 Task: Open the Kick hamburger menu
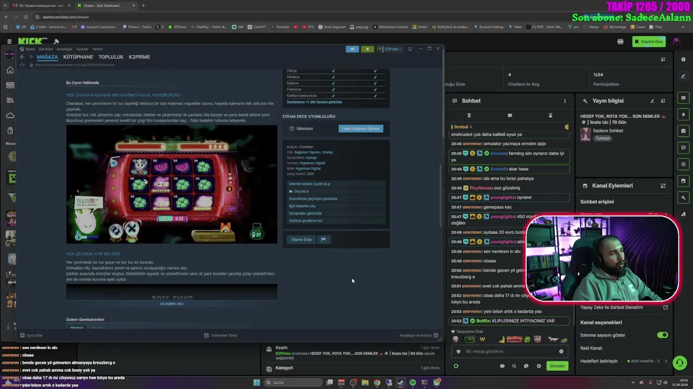[9, 41]
